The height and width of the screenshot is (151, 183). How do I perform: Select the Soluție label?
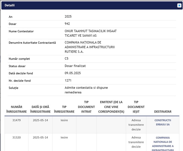[13, 88]
